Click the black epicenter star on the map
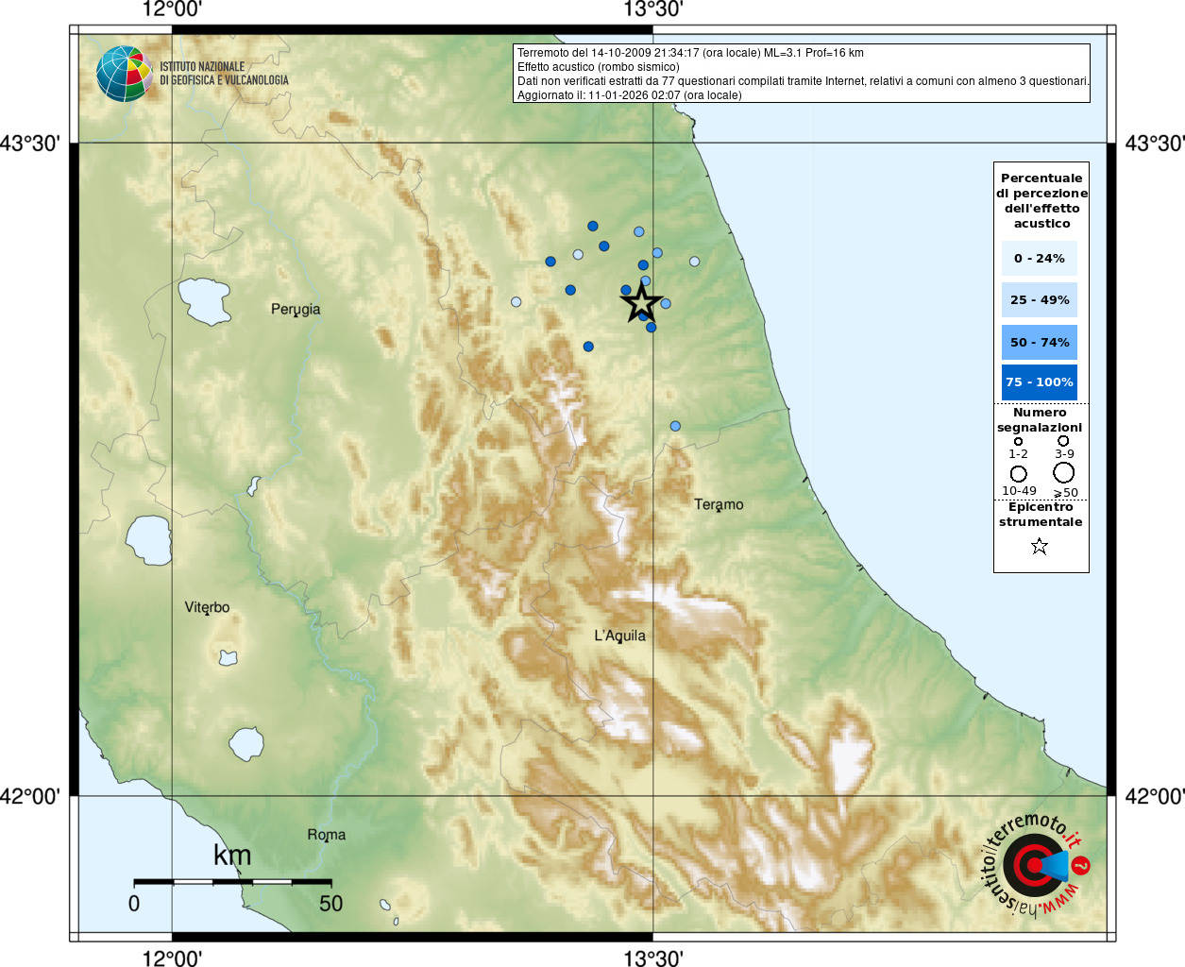The height and width of the screenshot is (967, 1185). tap(641, 304)
